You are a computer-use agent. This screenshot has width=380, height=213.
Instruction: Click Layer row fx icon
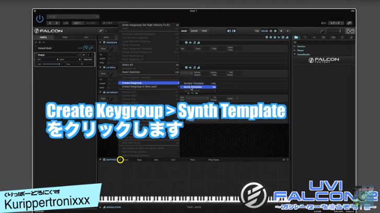[190, 68]
